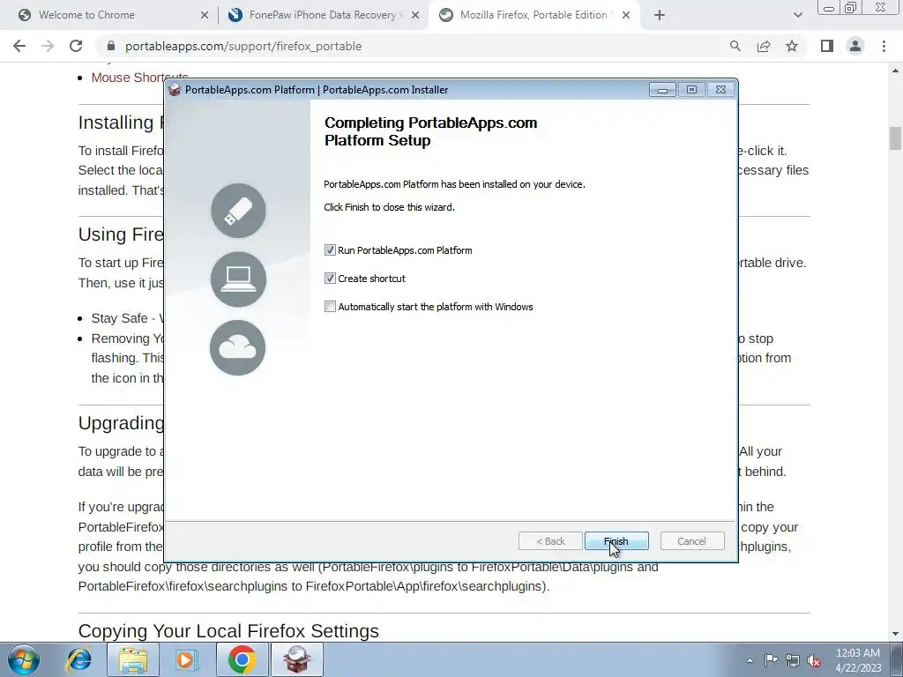Check Run PortableApps.com Platform checkbox
The width and height of the screenshot is (903, 677).
330,249
